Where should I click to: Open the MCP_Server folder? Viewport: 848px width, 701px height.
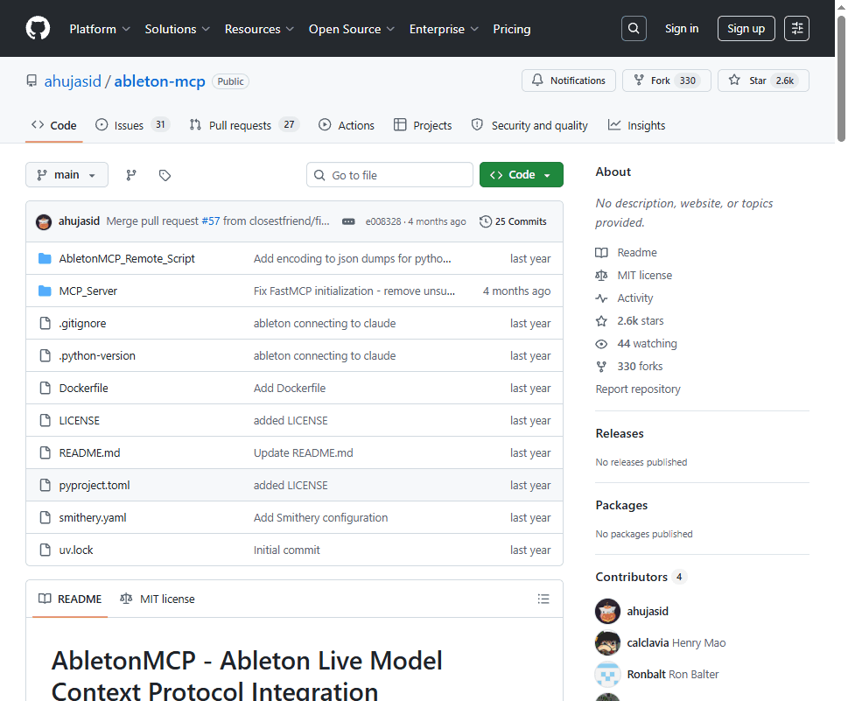(x=88, y=291)
